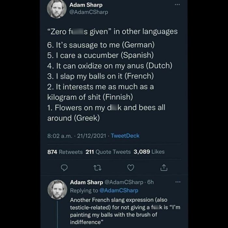
Task: Retweet the main tweet
Action: 97,168
